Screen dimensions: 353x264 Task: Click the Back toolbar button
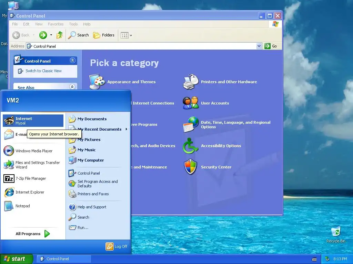click(21, 35)
